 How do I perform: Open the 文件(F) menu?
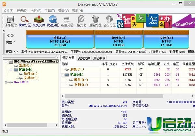point(8,11)
